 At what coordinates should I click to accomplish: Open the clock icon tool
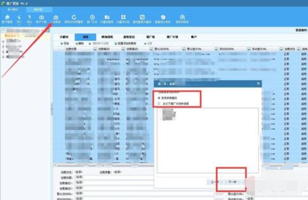[92, 18]
